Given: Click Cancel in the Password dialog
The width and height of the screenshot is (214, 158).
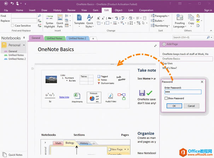Looking at the screenshot, I should click(x=191, y=106).
